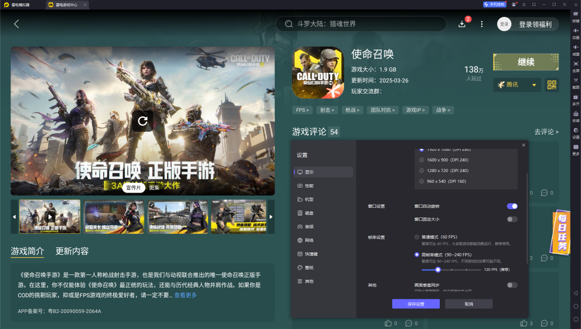Open the 磁盘 settings category
This screenshot has width=581, height=329.
tap(323, 213)
